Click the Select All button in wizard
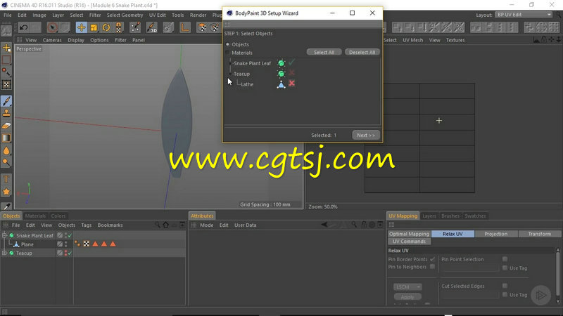 pos(324,52)
